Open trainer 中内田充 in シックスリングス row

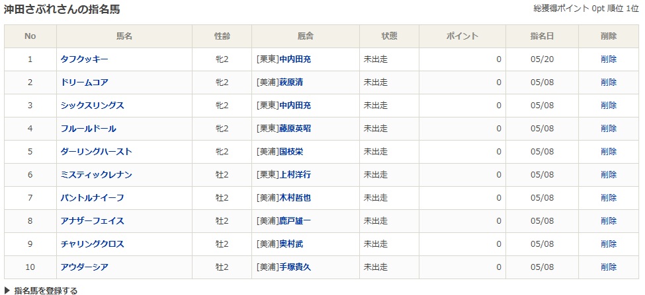click(x=295, y=106)
